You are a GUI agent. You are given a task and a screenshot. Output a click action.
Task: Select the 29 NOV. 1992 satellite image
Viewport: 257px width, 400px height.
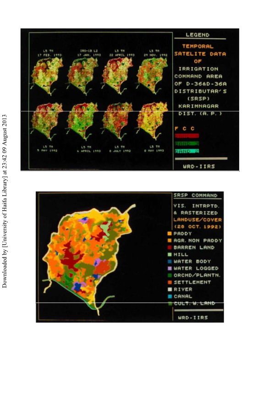coord(153,76)
